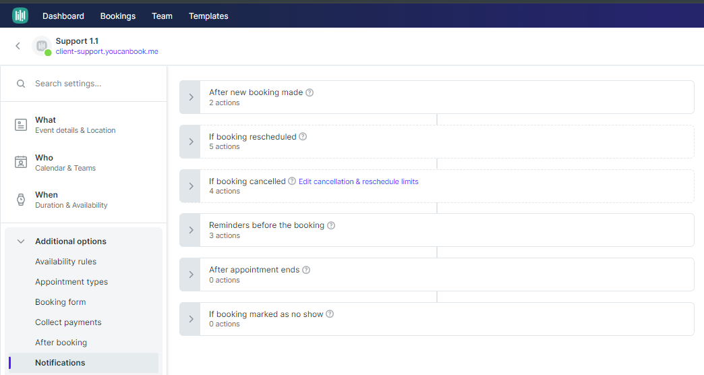Click the Search settings input field

[x=94, y=84]
